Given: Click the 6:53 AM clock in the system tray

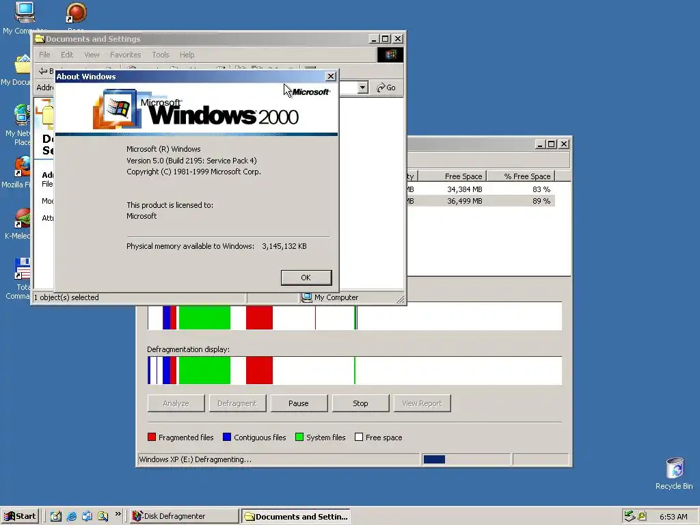Looking at the screenshot, I should pyautogui.click(x=673, y=517).
